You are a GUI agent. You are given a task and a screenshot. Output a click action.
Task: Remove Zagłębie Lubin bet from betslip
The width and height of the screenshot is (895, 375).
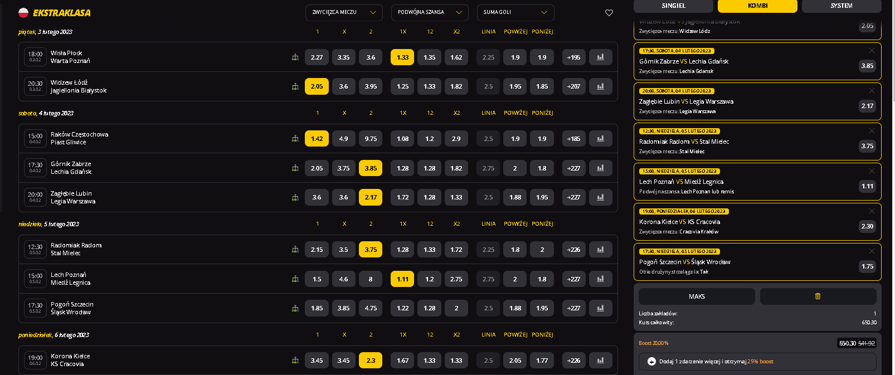(872, 90)
